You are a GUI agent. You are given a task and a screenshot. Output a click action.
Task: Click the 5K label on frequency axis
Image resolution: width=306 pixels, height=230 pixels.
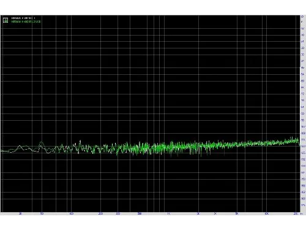237,213
